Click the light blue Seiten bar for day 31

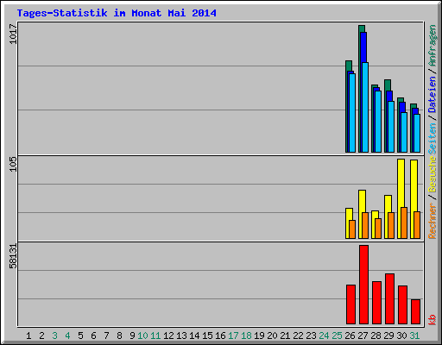coord(417,133)
